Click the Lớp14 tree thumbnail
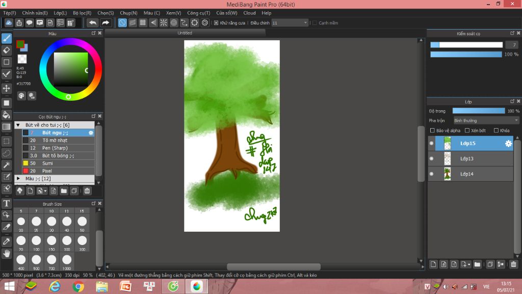The width and height of the screenshot is (522, 294). [448, 174]
